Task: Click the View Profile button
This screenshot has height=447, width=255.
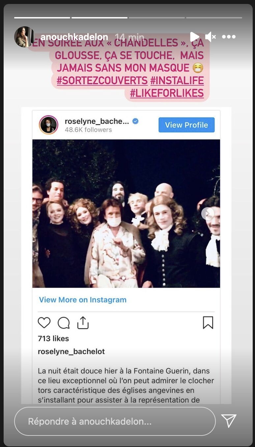Action: point(186,125)
